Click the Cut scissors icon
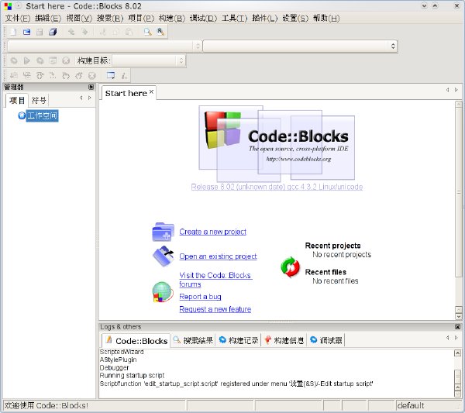The image size is (465, 413). pos(103,32)
